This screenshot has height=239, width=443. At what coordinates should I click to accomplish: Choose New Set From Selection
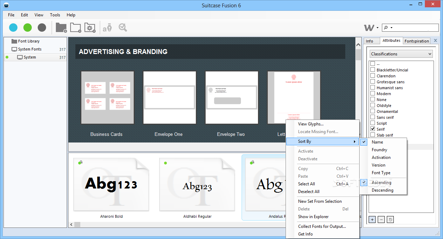[323, 201]
